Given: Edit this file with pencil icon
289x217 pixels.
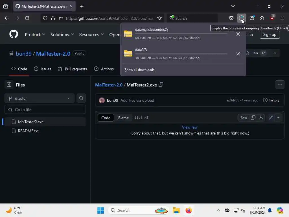Looking at the screenshot, I should (271, 118).
